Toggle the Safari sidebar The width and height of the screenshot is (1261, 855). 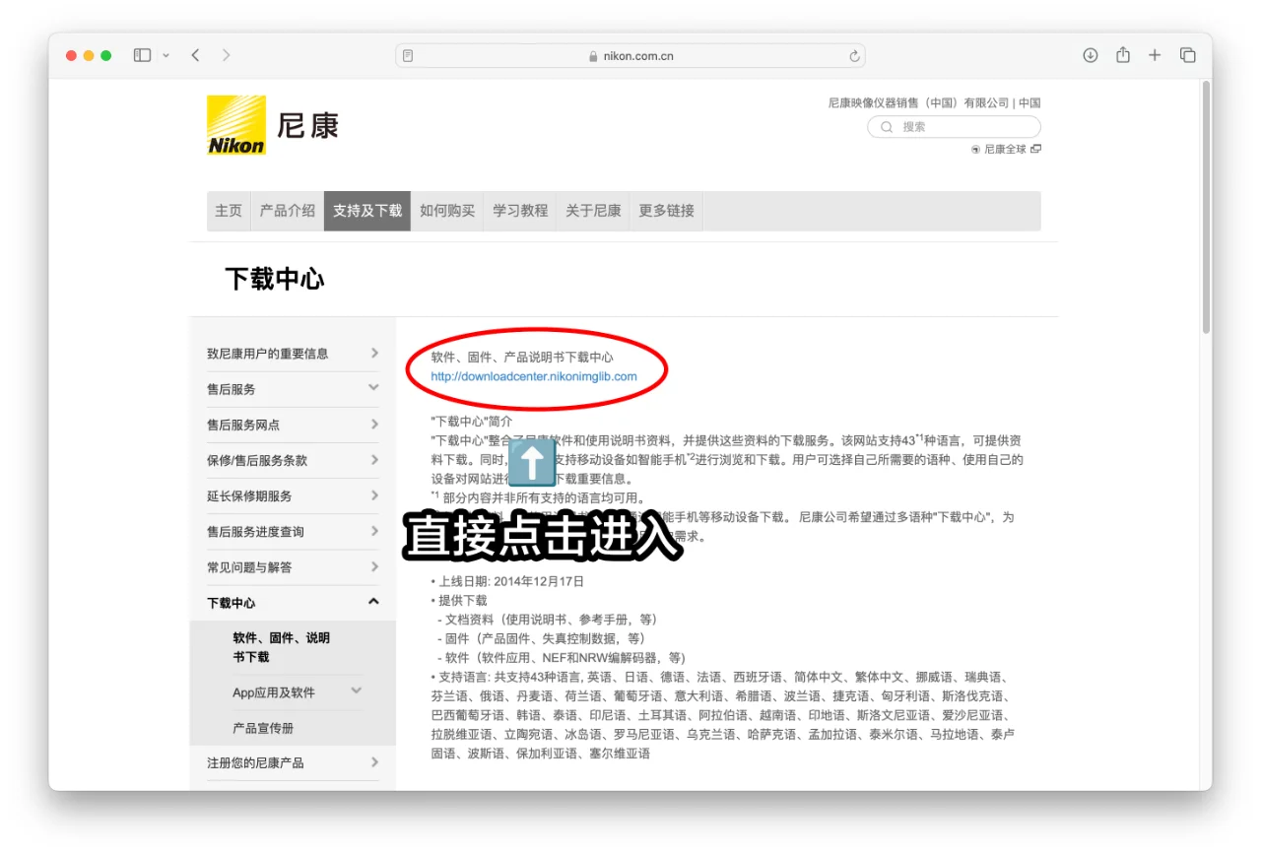[x=141, y=55]
